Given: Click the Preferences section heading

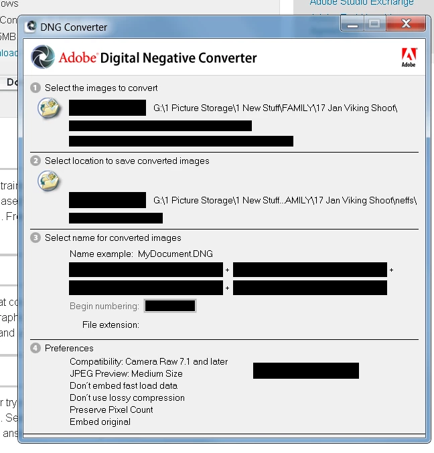Looking at the screenshot, I should pyautogui.click(x=69, y=348).
